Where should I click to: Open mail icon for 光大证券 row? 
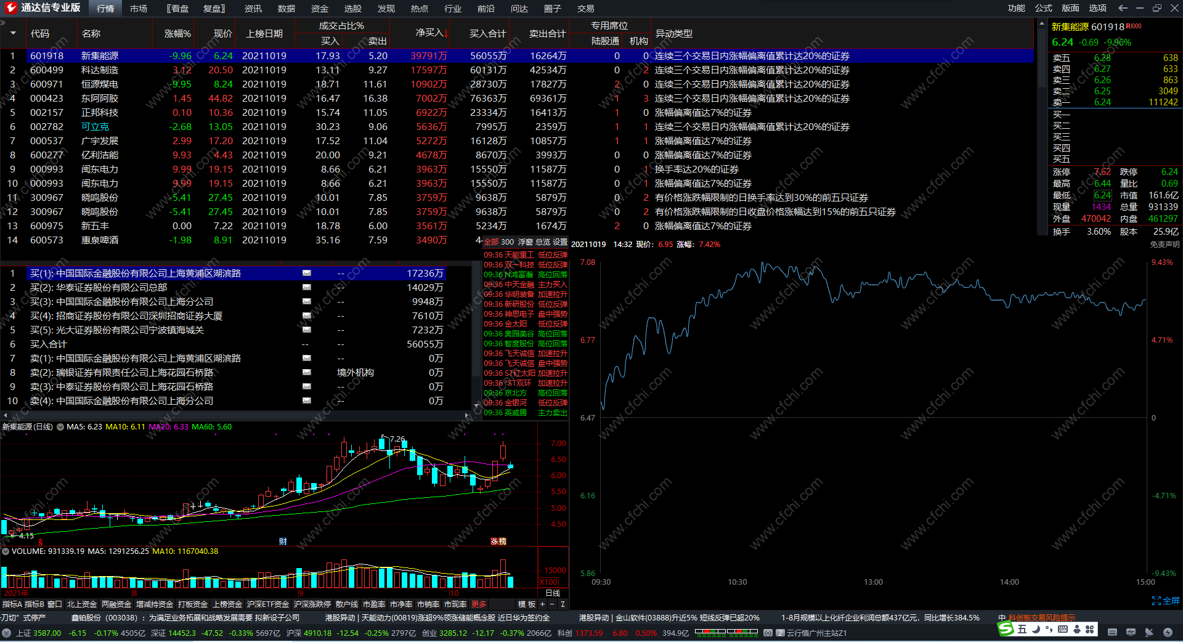pos(307,330)
